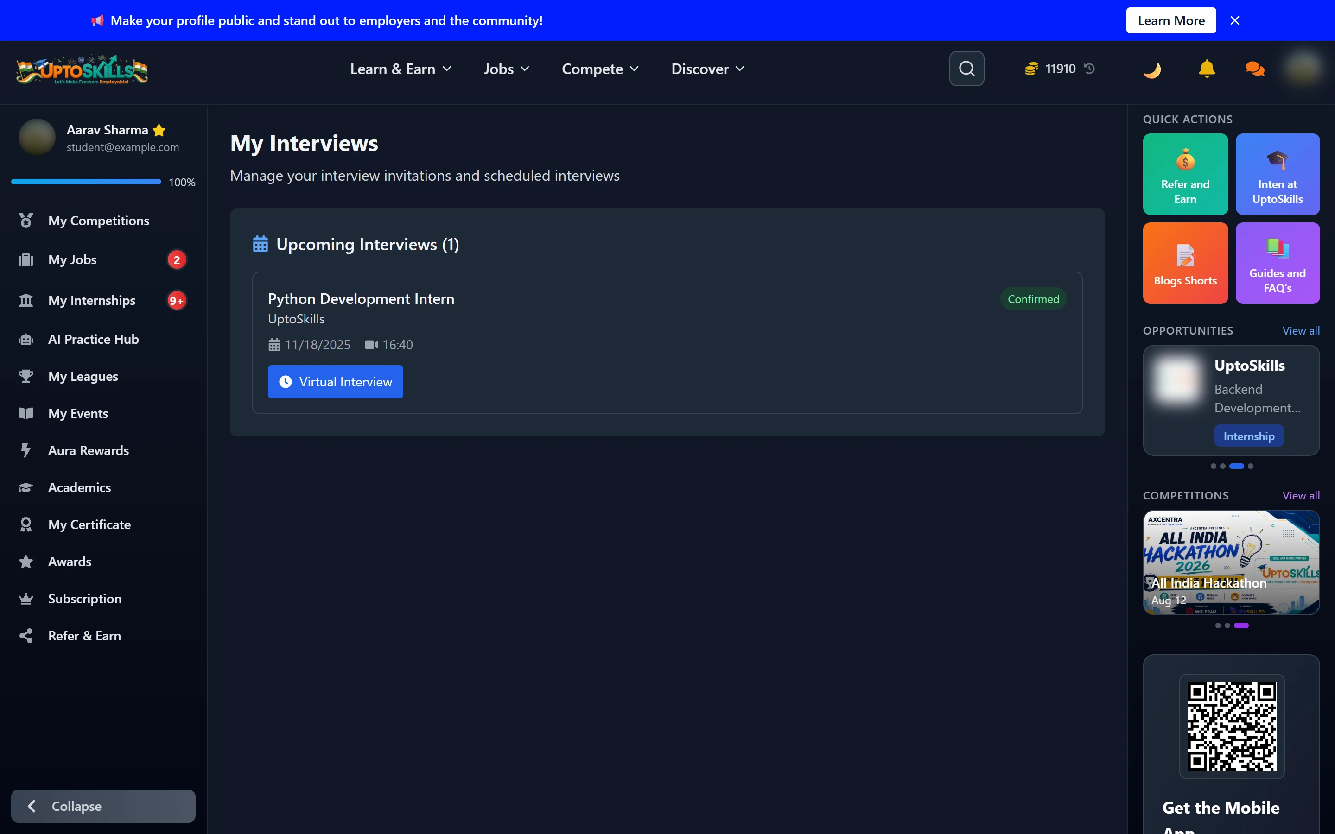The width and height of the screenshot is (1335, 834).
Task: Click the gold star next to Aarav Sharma
Action: click(x=159, y=130)
